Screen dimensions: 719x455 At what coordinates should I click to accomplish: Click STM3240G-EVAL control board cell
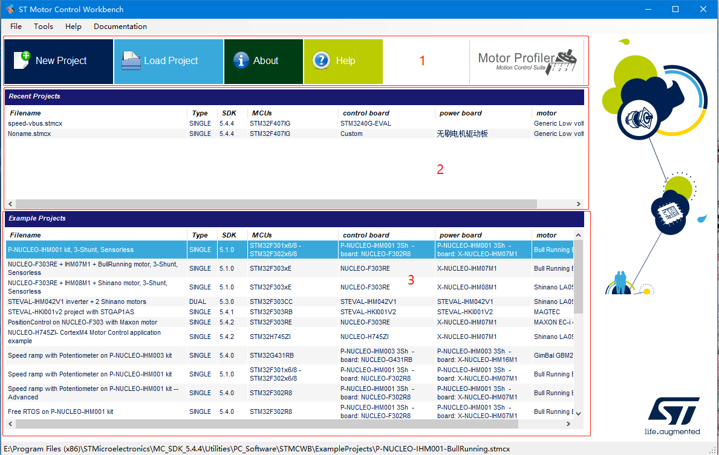[366, 123]
